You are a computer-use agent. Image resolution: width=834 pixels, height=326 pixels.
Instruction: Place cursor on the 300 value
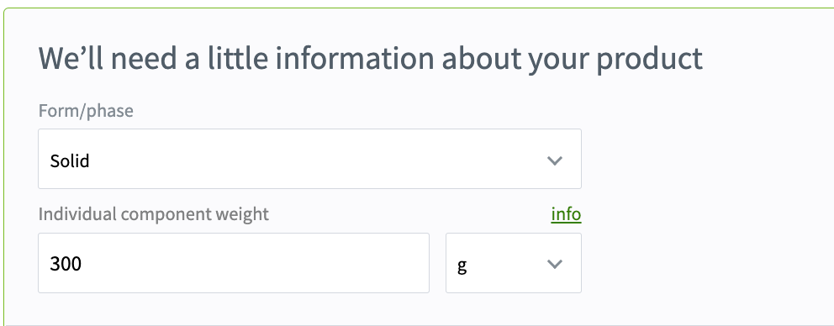[x=66, y=264]
